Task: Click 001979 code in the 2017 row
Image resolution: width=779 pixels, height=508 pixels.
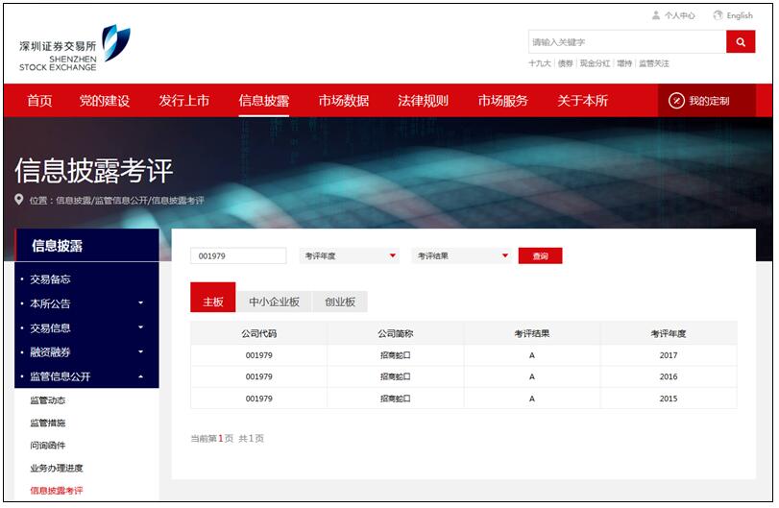Action: coord(258,355)
